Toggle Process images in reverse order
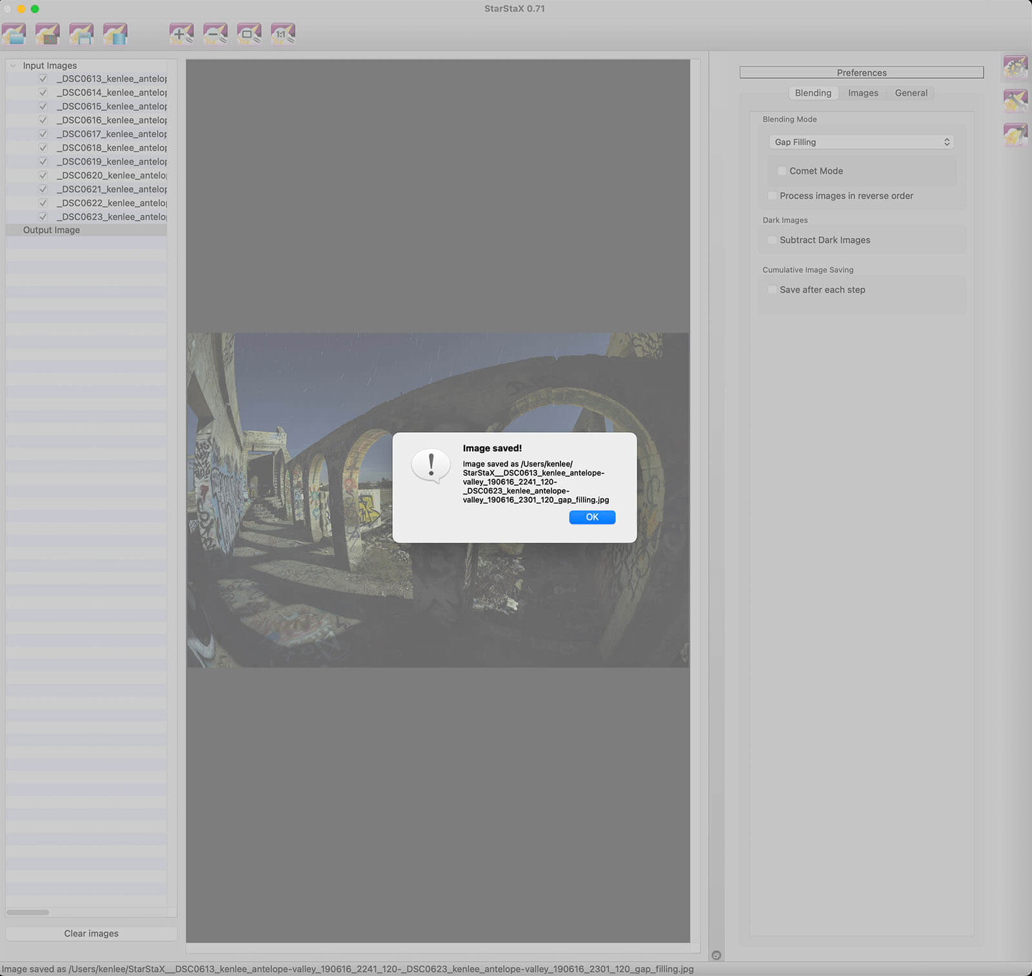 click(x=772, y=196)
